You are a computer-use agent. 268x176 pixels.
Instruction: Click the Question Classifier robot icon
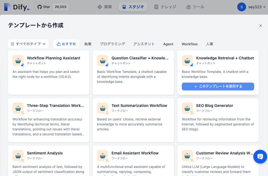103,61
